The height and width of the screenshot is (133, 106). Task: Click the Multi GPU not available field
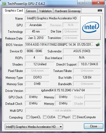[63, 110]
